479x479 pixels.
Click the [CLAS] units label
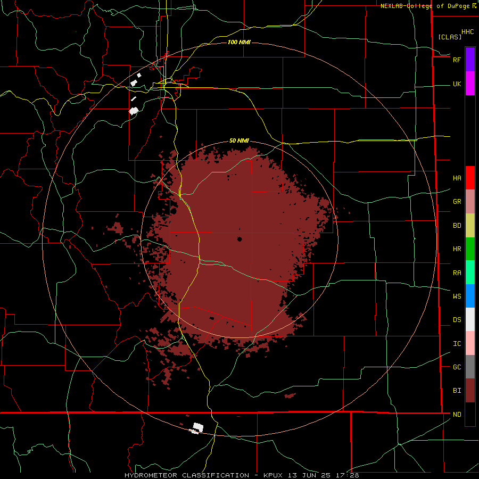[450, 37]
